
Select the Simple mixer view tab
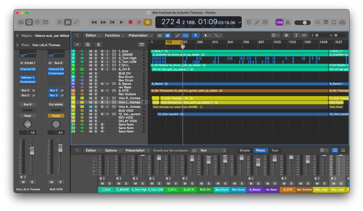click(245, 150)
